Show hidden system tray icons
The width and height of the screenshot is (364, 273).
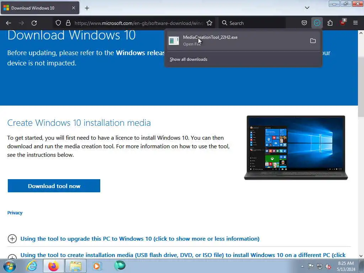pos(302,266)
